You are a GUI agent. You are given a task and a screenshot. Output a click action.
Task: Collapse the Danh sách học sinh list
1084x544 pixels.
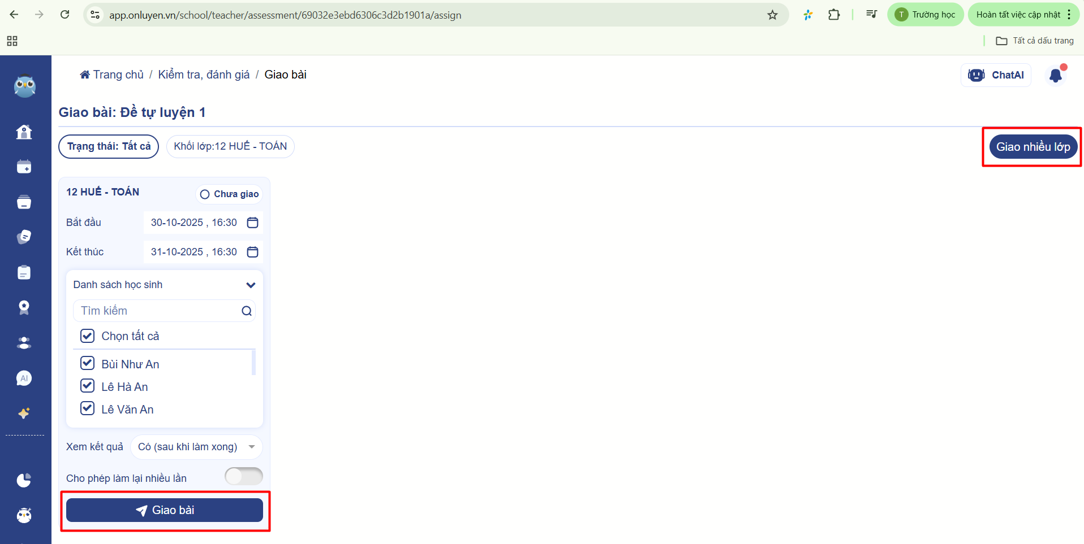(251, 285)
